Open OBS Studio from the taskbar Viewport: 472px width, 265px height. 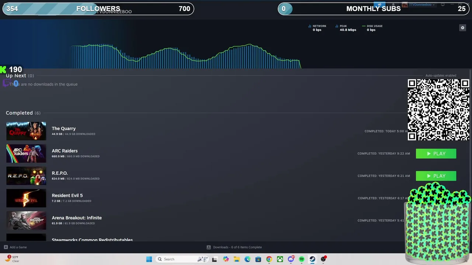tap(323, 259)
